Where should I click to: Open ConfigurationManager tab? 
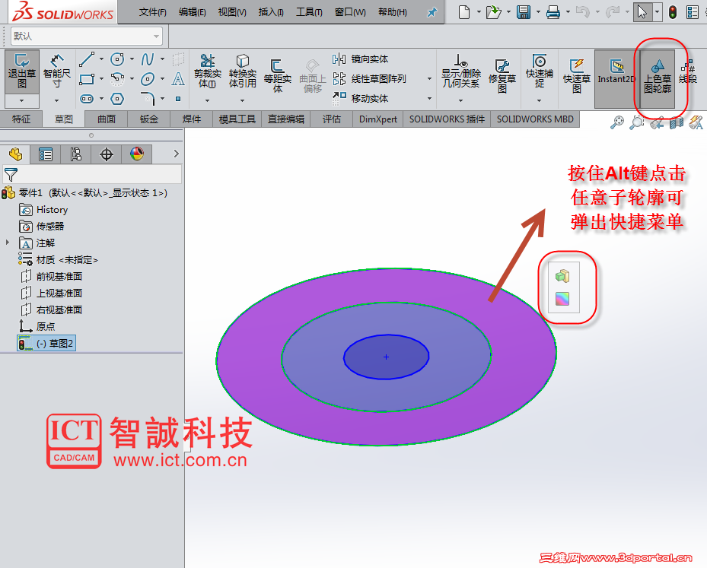[x=76, y=154]
